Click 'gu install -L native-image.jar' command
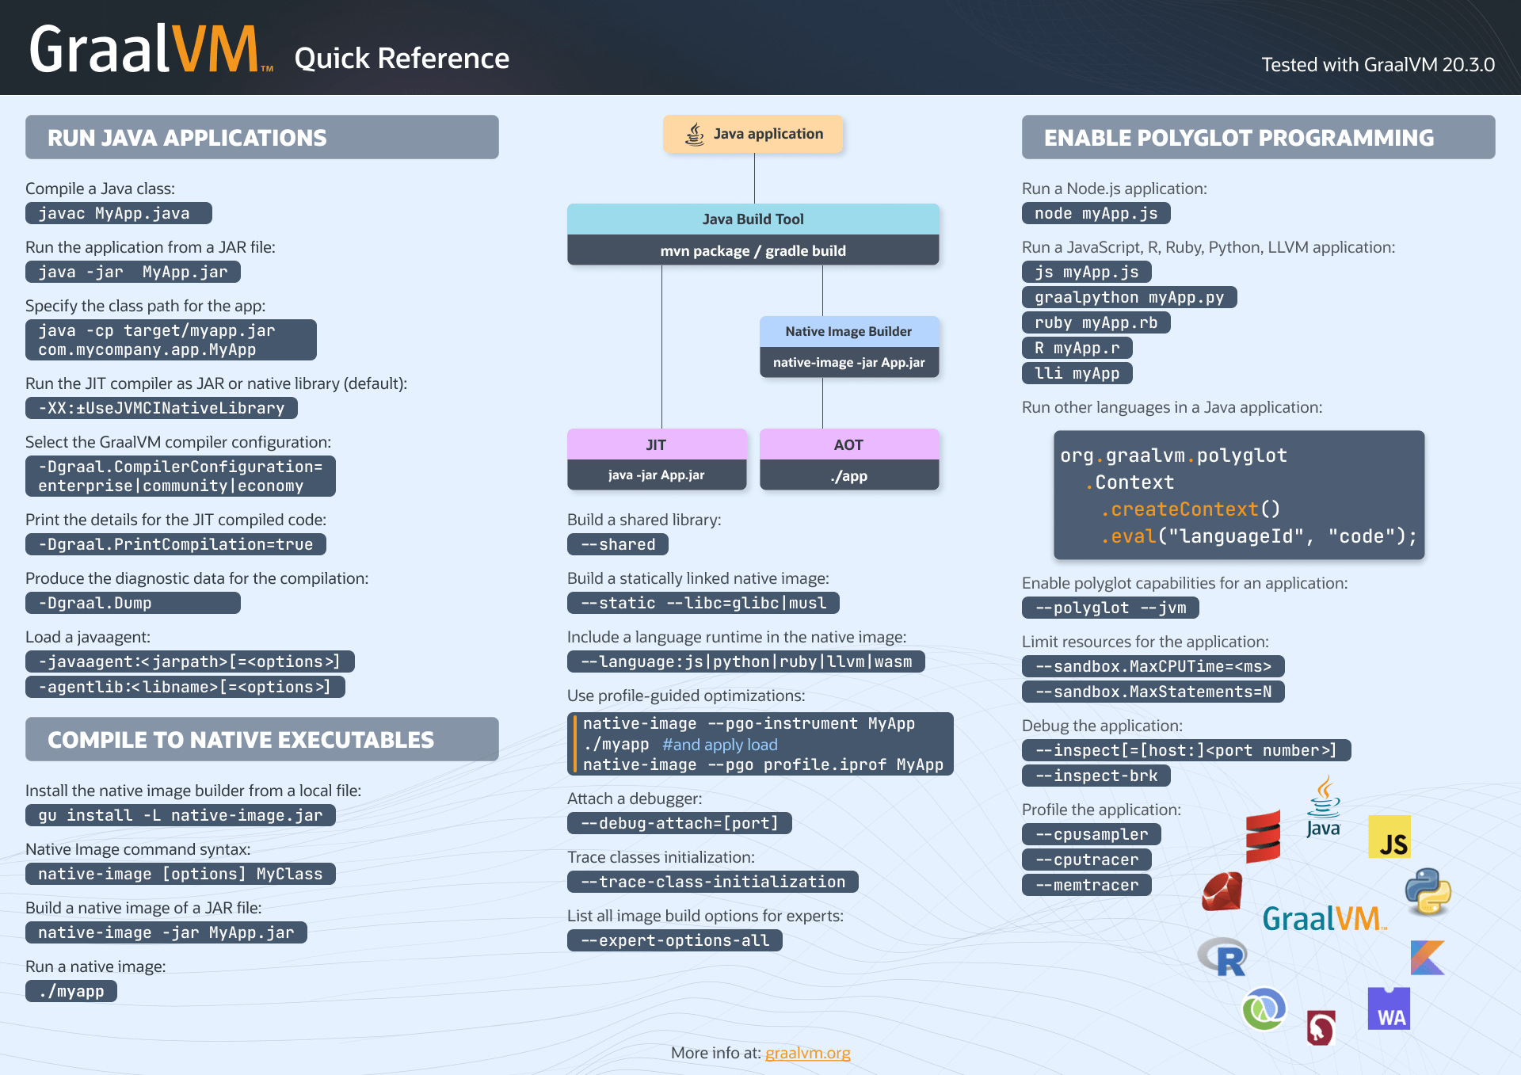 click(x=180, y=815)
